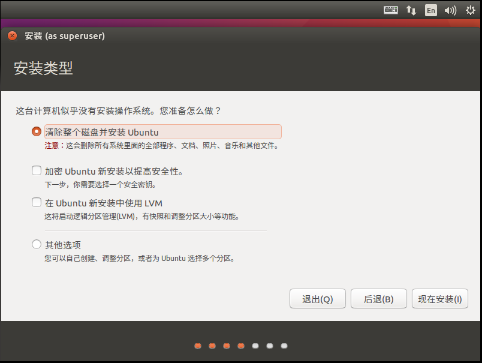Click the orange close button of installer window
The image size is (482, 363).
(x=11, y=35)
